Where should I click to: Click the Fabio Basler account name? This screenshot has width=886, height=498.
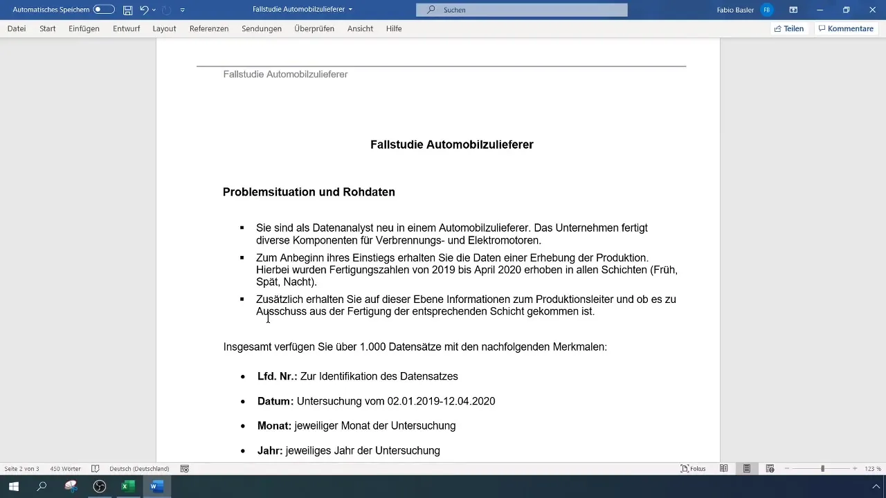(x=735, y=10)
